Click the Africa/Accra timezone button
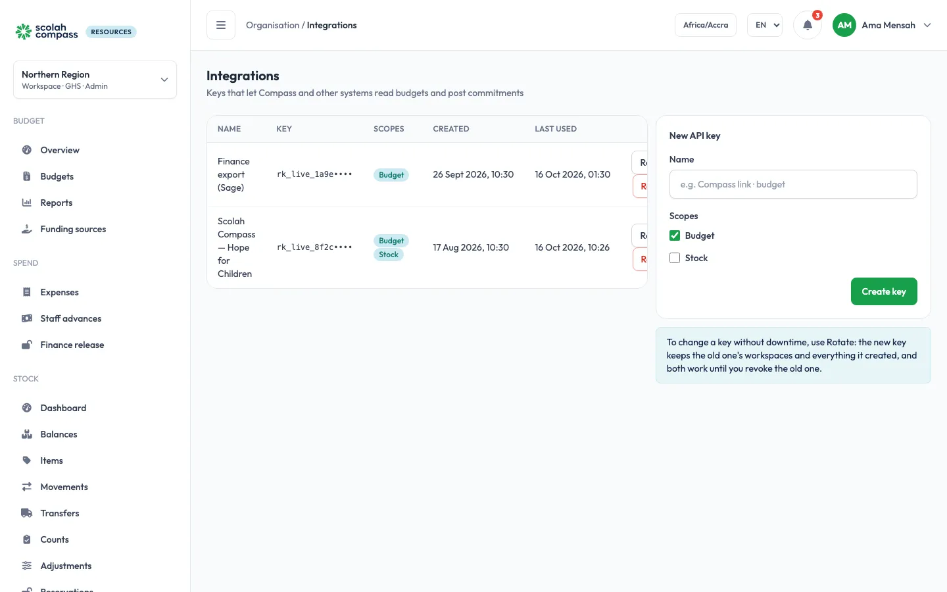The image size is (947, 592). [x=706, y=25]
